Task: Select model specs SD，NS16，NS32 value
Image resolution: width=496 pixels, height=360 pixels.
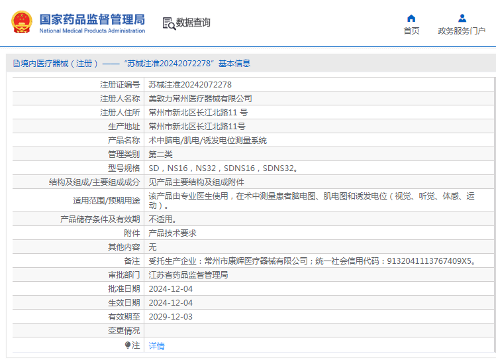Action: click(x=223, y=168)
